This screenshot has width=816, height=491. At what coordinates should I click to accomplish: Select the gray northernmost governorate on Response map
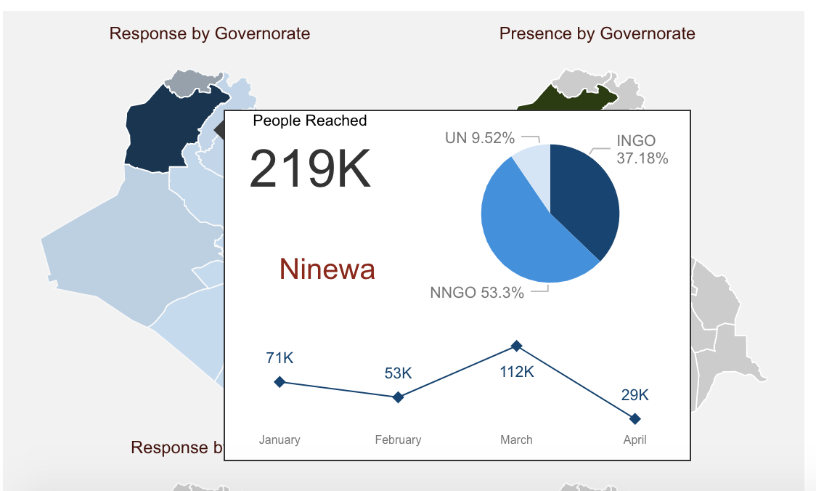tap(194, 84)
